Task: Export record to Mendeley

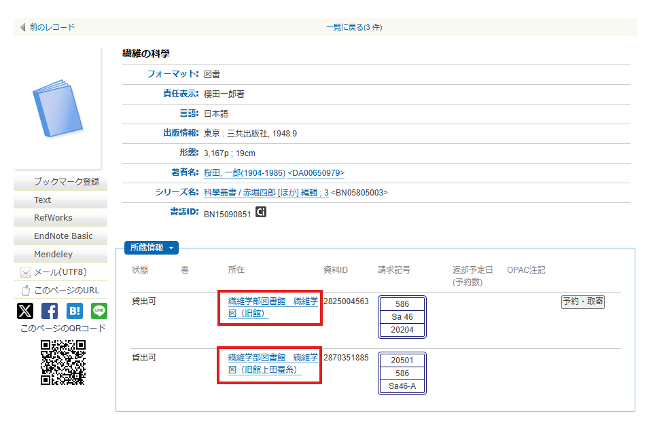Action: 53,255
